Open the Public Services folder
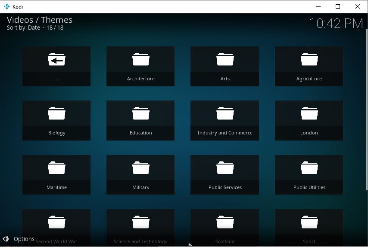The width and height of the screenshot is (368, 247). pos(225,175)
